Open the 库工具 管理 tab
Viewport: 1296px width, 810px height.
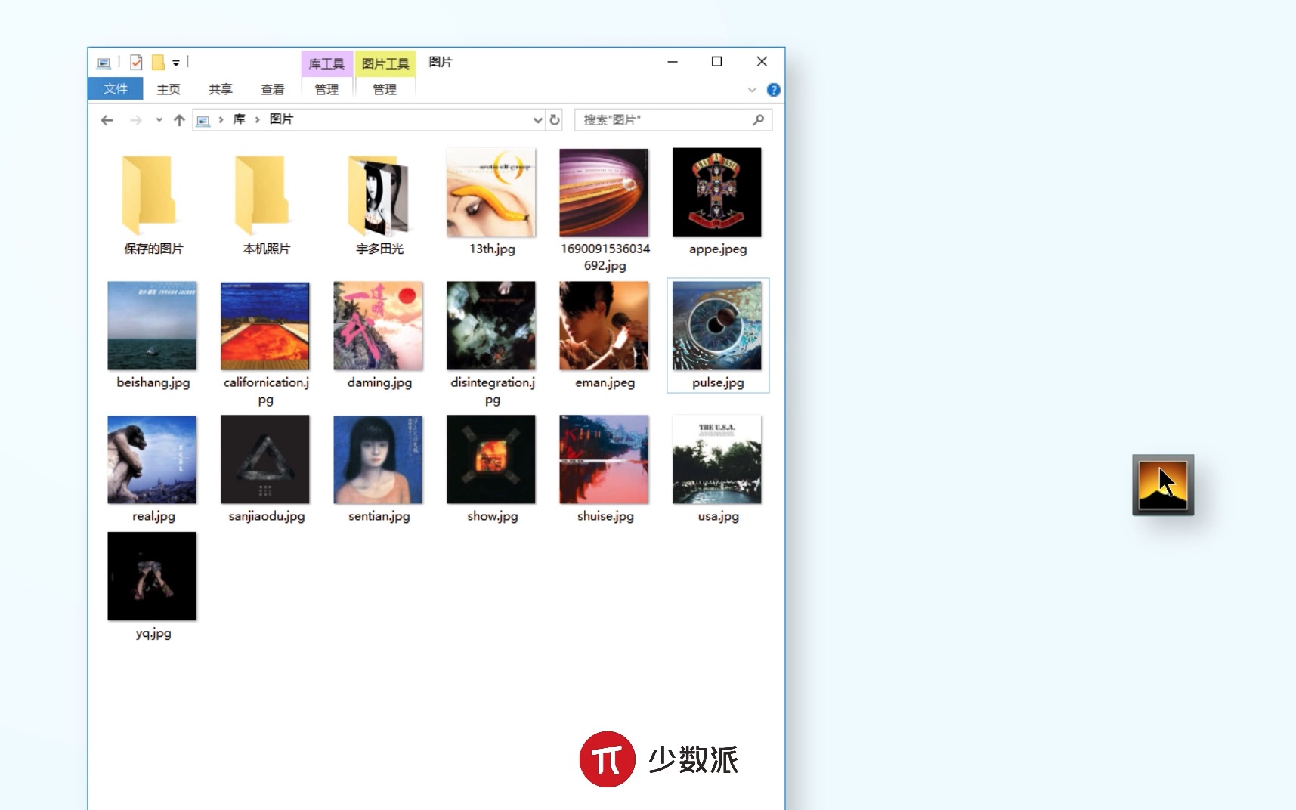coord(326,89)
